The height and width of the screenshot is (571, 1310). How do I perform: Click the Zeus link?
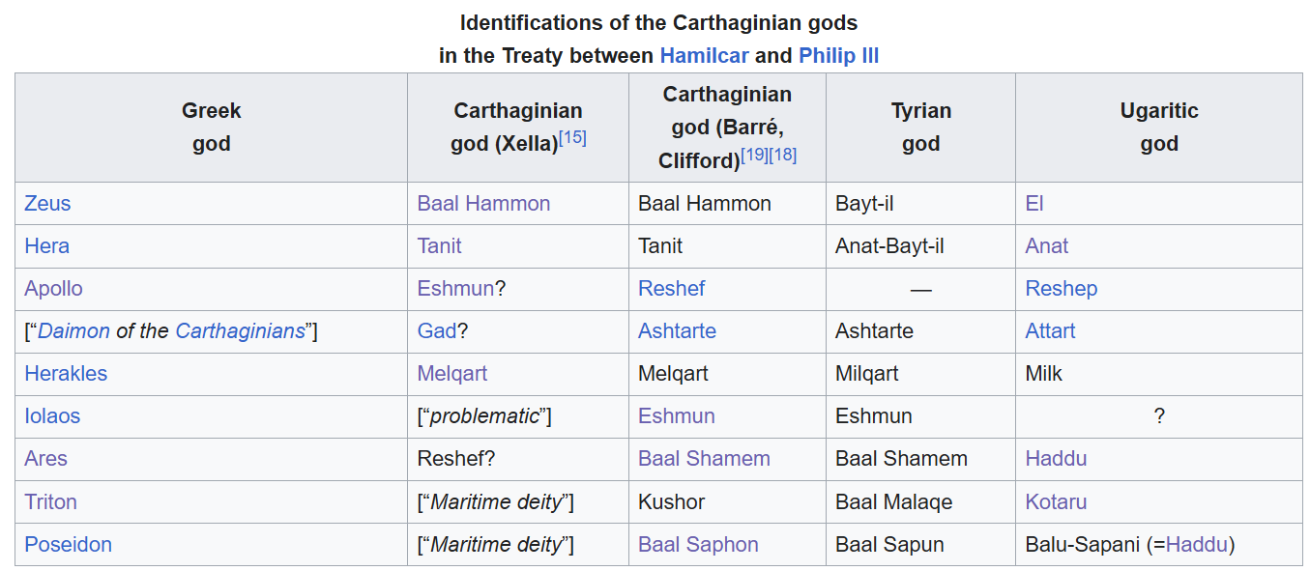[x=47, y=204]
